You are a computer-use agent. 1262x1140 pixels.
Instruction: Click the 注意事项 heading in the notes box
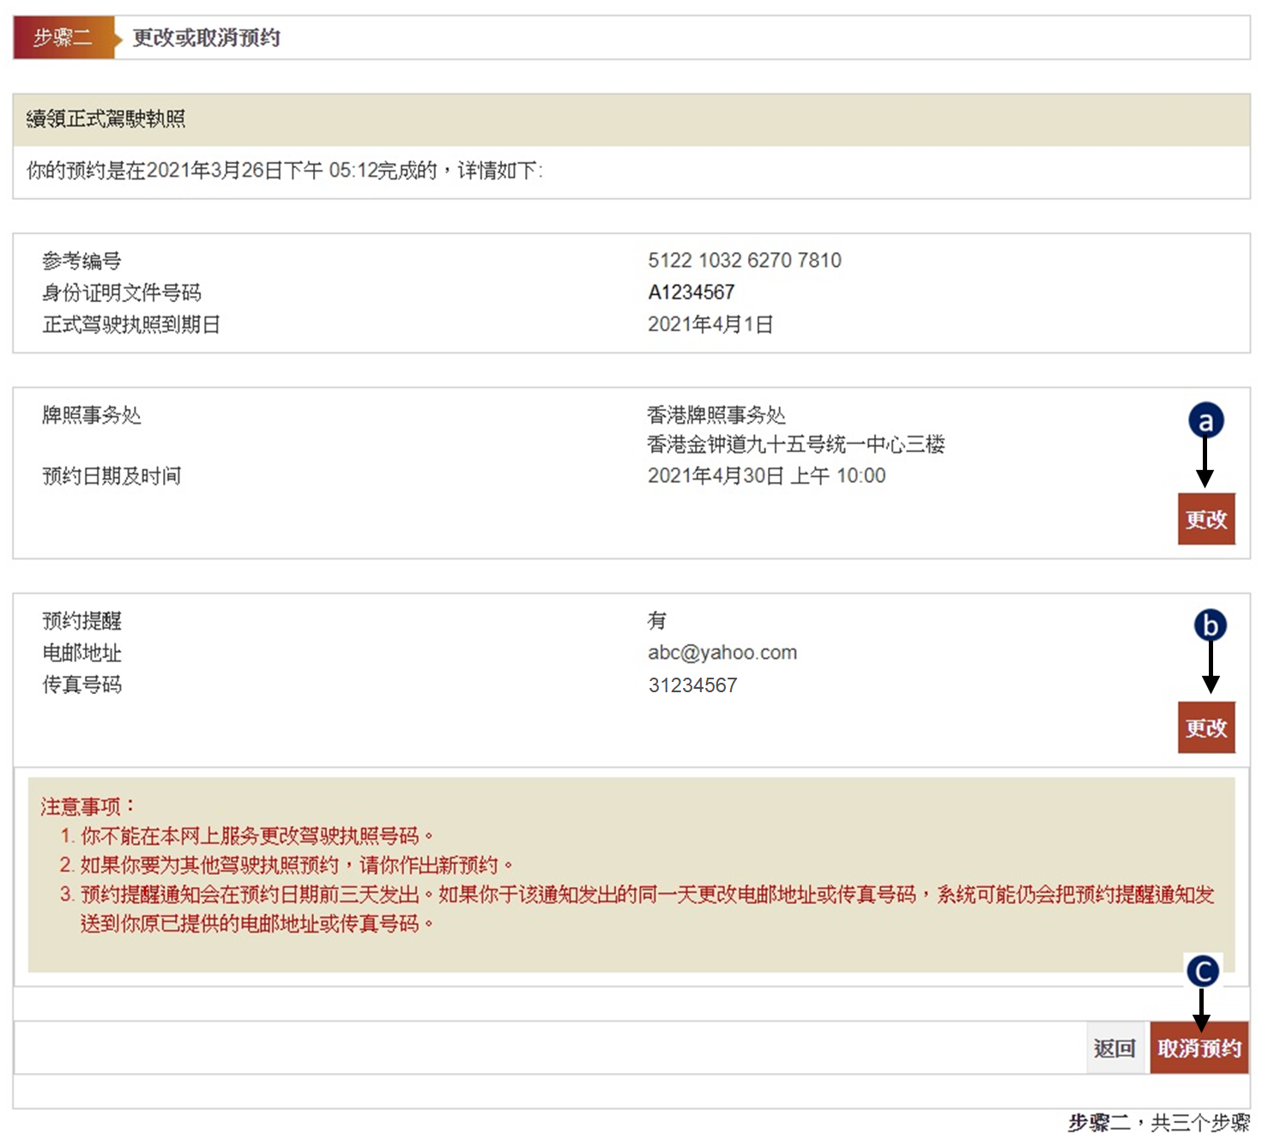click(87, 806)
